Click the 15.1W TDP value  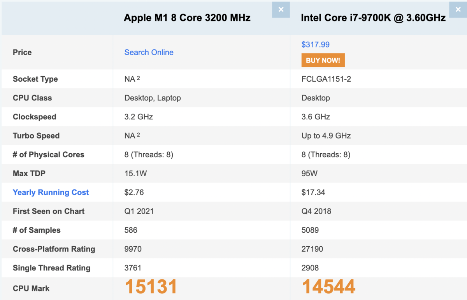(135, 174)
